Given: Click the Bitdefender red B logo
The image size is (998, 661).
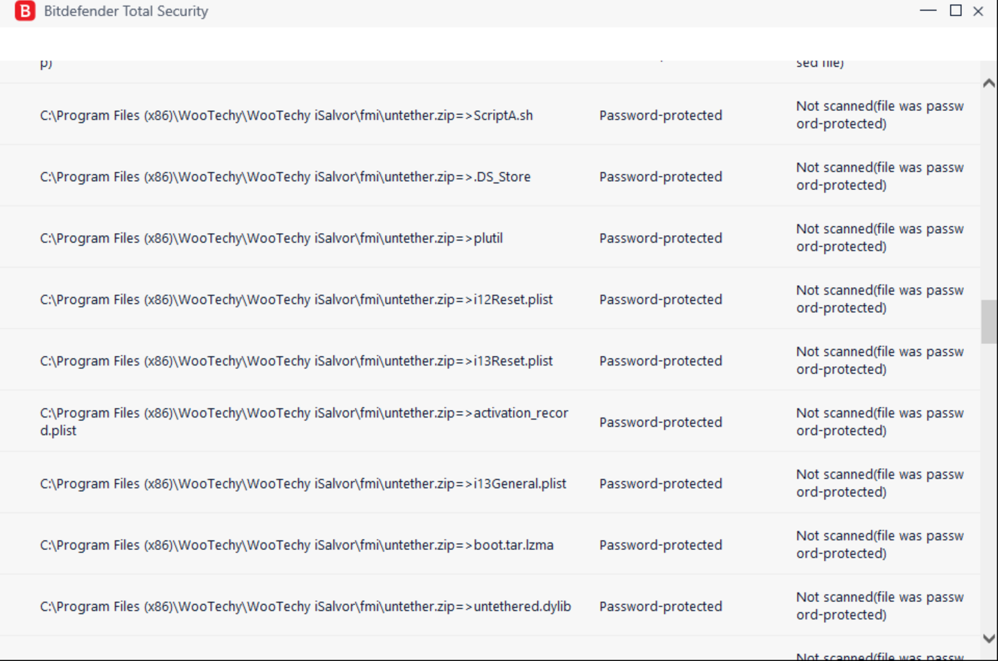Looking at the screenshot, I should (25, 11).
